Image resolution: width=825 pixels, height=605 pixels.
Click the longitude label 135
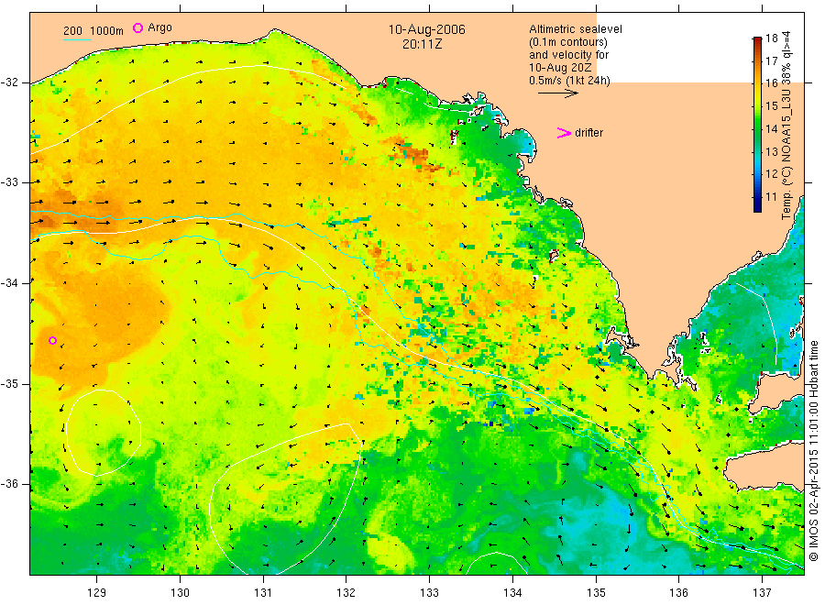(x=596, y=593)
